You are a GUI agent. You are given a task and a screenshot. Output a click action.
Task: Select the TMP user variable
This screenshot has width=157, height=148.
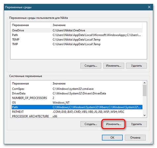click(x=77, y=44)
